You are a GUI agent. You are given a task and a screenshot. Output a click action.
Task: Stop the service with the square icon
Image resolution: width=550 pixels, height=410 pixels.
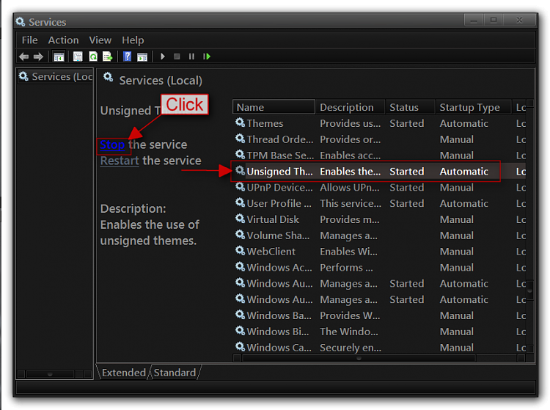[x=177, y=56]
